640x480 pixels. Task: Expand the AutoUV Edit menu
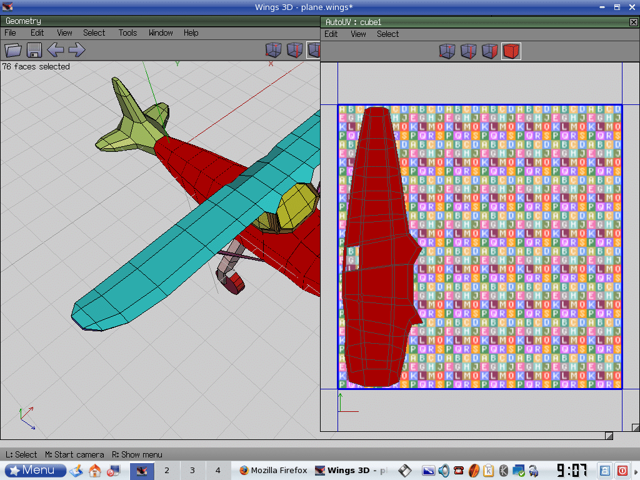pyautogui.click(x=331, y=34)
